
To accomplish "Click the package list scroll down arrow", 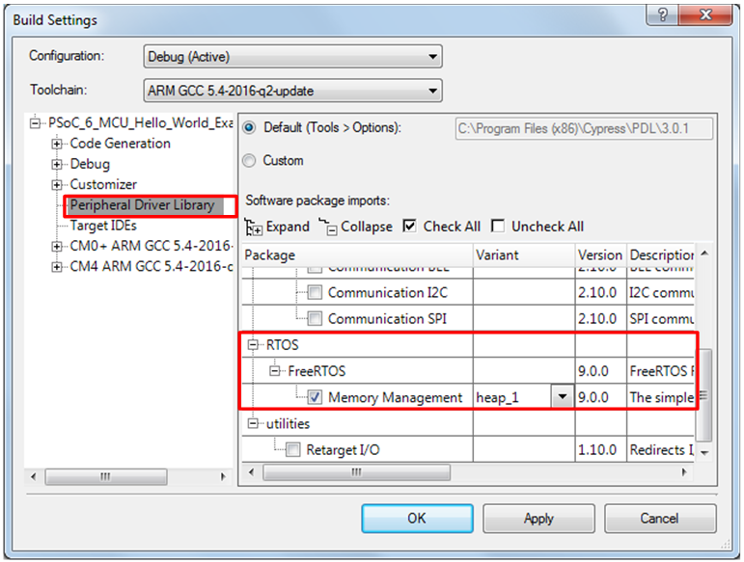I will pyautogui.click(x=704, y=453).
